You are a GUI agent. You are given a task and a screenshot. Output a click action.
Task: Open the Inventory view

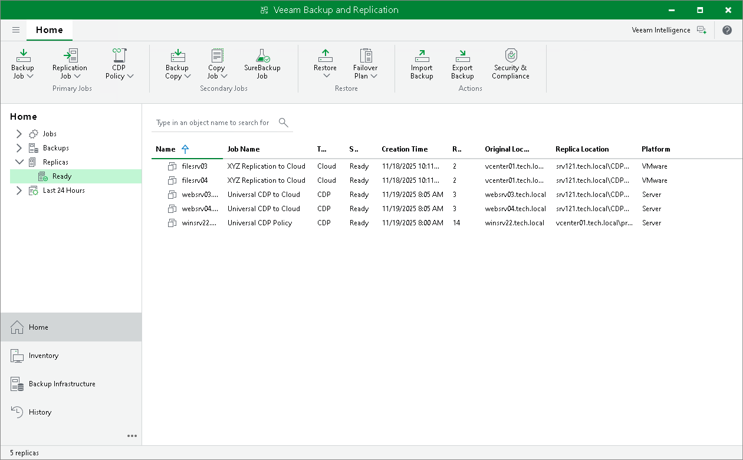click(x=44, y=356)
